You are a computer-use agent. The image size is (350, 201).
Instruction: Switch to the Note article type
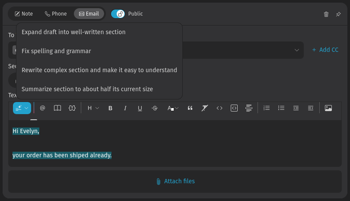(24, 14)
